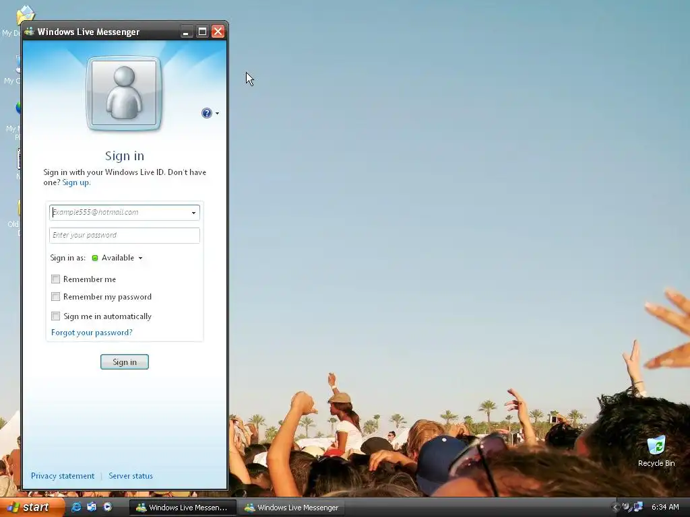This screenshot has height=517, width=690.
Task: Click Show Desktop icon in Quick Launch
Action: (92, 507)
